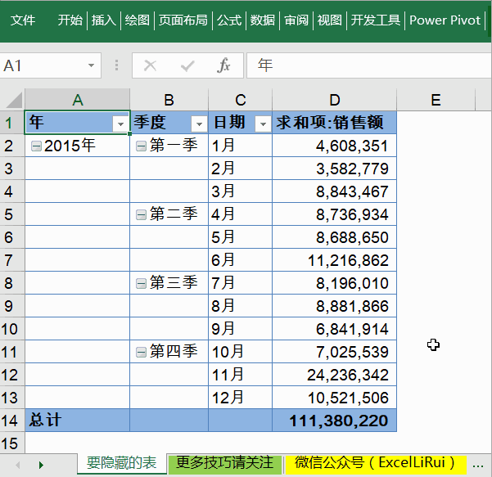Click the 10月 cell
Image resolution: width=492 pixels, height=477 pixels.
coord(241,352)
